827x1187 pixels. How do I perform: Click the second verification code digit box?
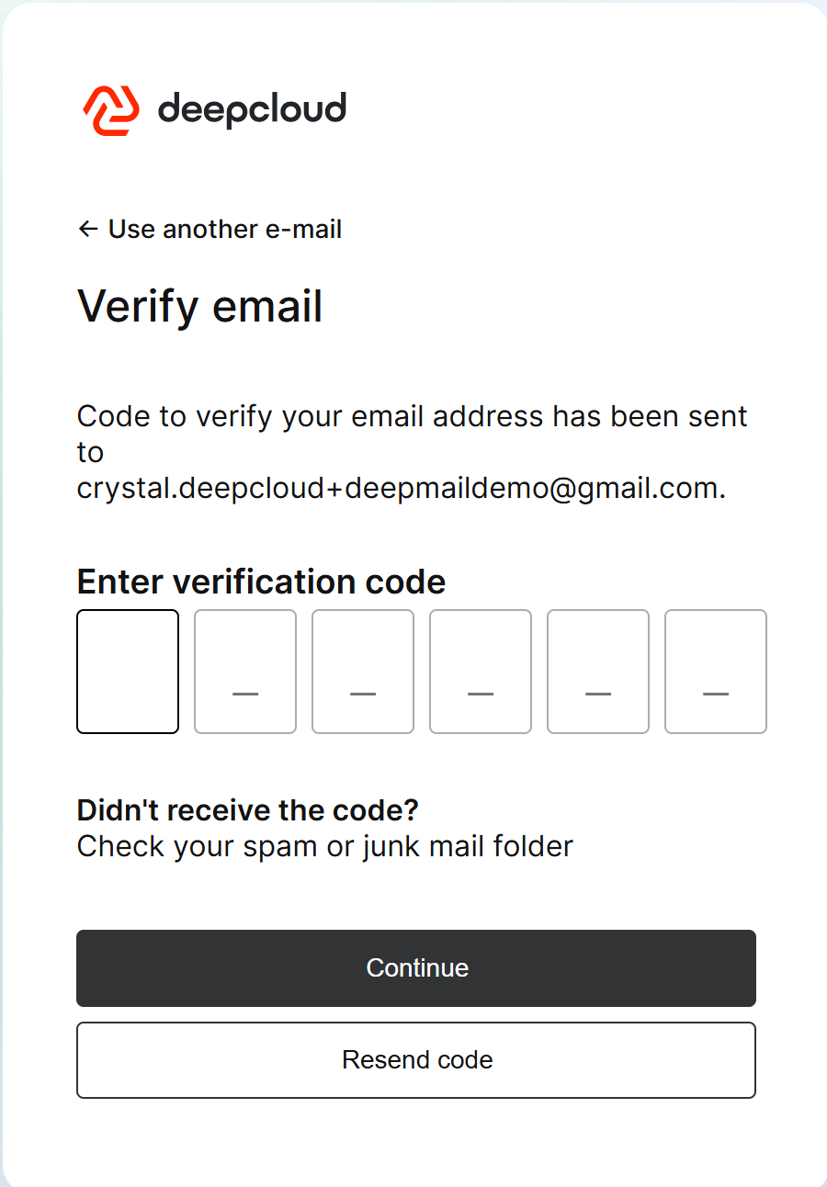(x=245, y=672)
